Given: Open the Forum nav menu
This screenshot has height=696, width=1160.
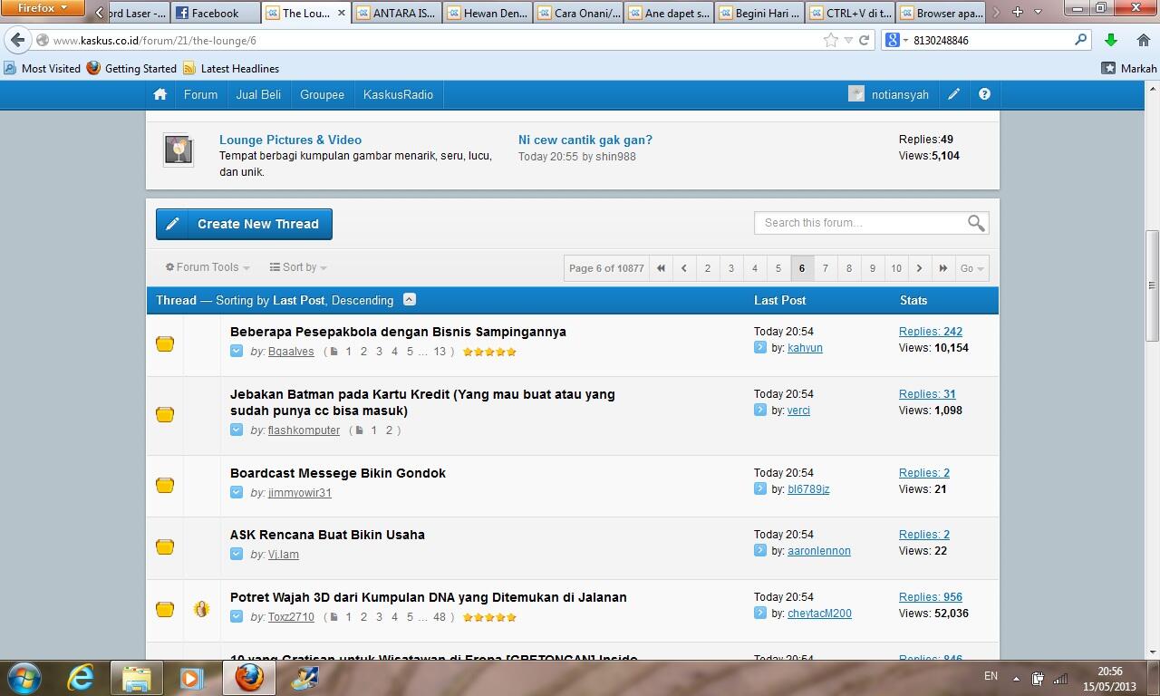Looking at the screenshot, I should (200, 94).
